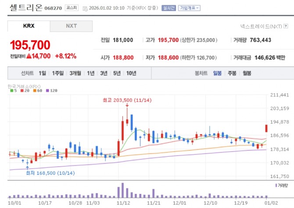Click the 거래량 value 763,443
The width and height of the screenshot is (294, 208).
(261, 40)
